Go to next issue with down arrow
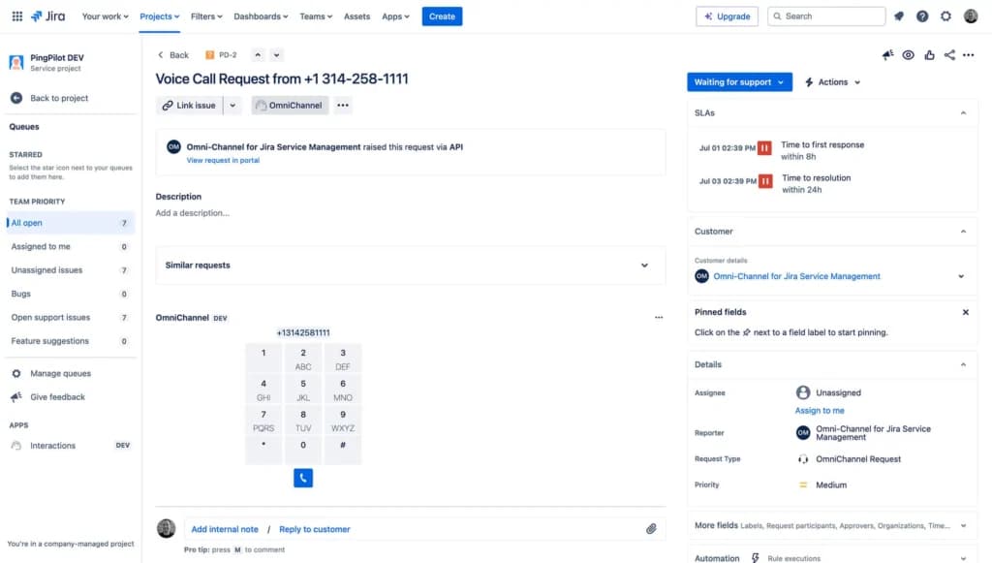 click(x=276, y=55)
